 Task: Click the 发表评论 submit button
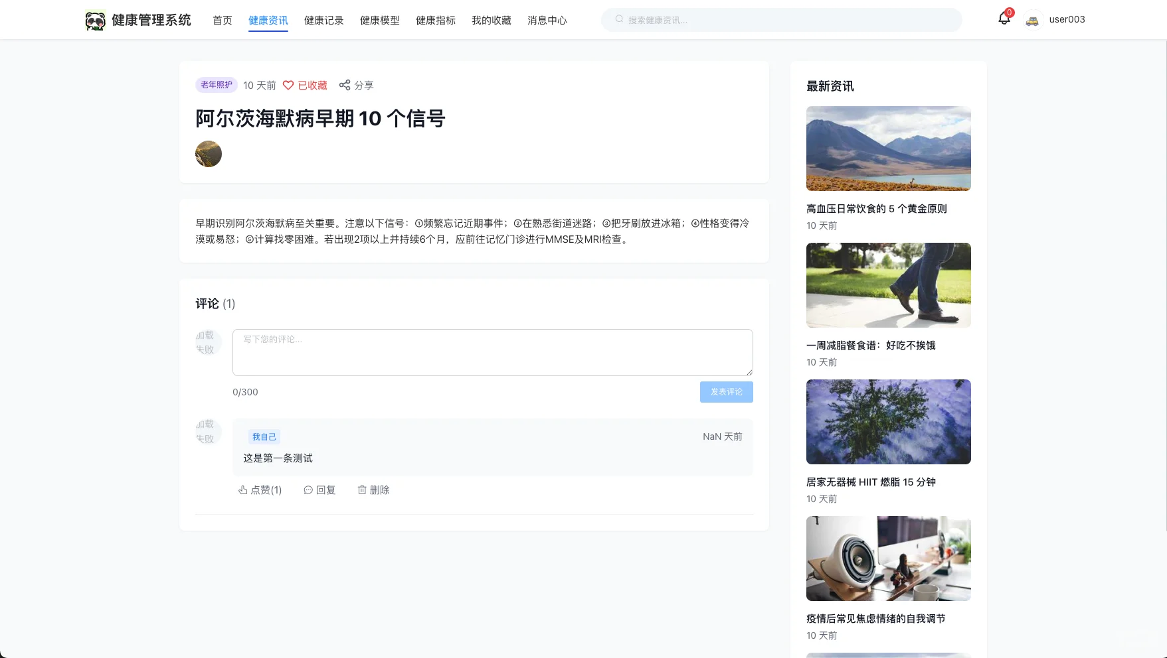726,391
